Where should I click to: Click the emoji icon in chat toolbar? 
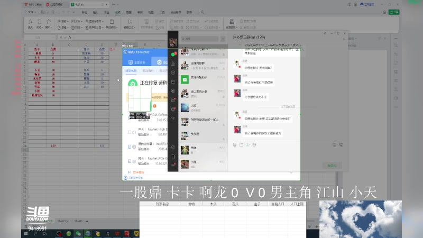(x=235, y=144)
